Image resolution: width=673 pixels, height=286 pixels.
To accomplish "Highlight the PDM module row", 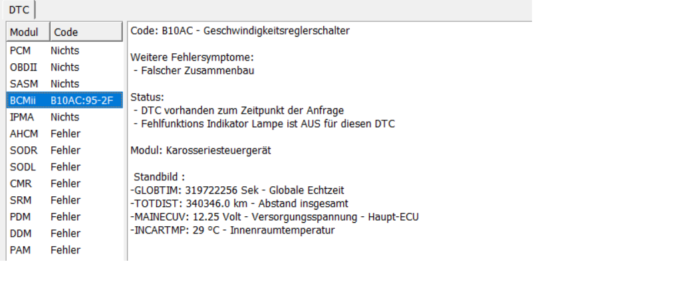I will 64,217.
